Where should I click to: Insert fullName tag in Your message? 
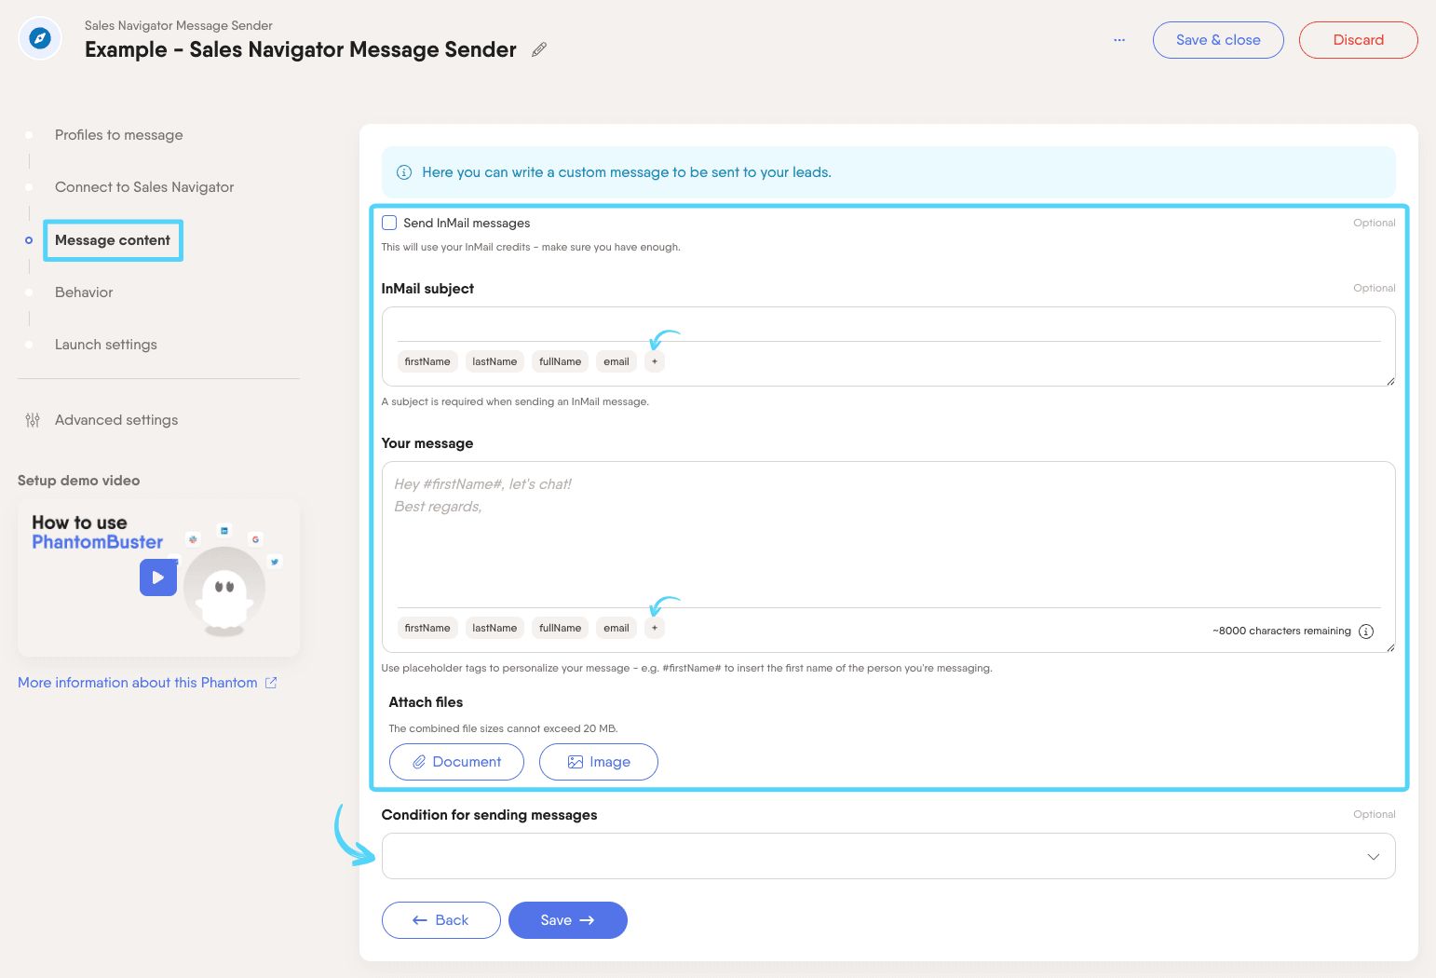tap(560, 628)
